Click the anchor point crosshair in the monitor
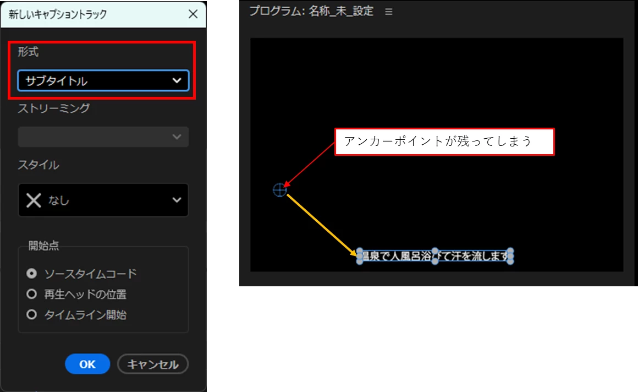638x392 pixels. 279,190
